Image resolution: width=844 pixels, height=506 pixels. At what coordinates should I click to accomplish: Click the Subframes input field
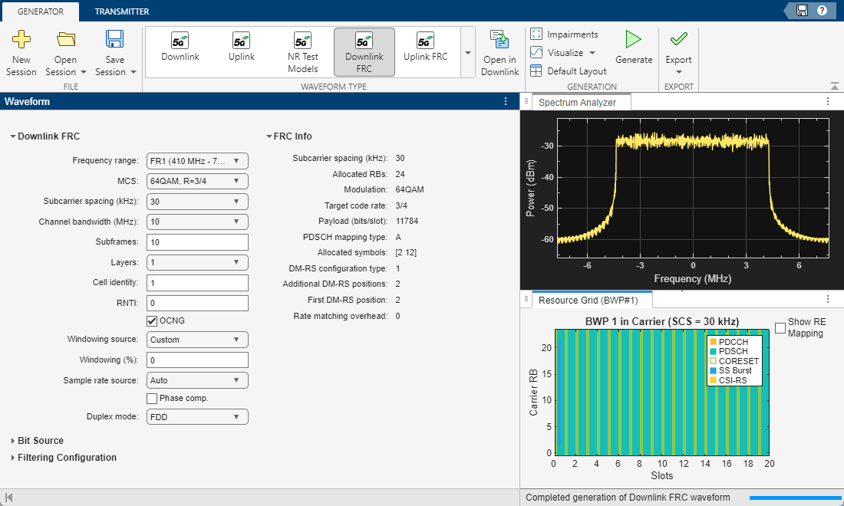point(197,242)
